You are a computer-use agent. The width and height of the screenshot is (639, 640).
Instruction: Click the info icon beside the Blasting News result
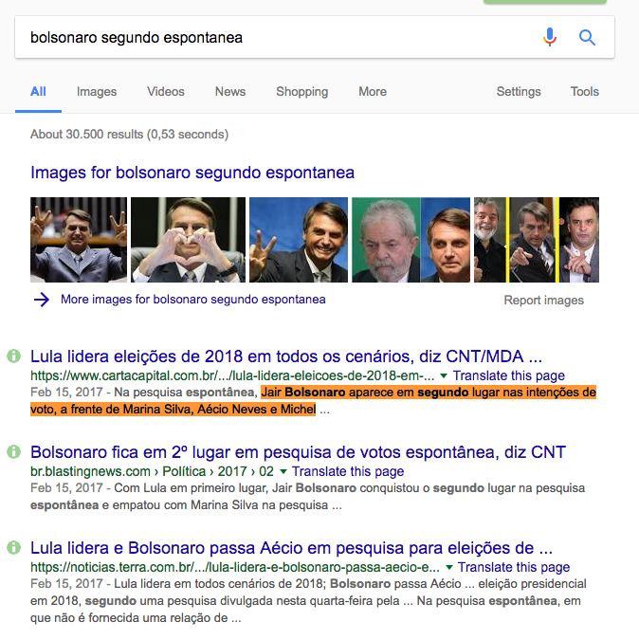click(13, 451)
